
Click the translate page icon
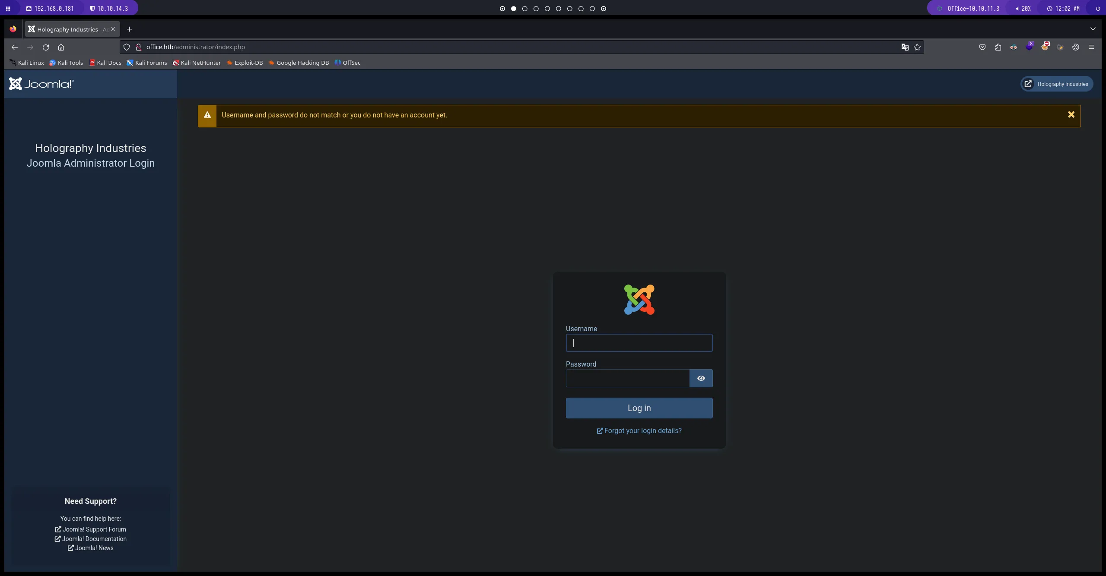click(905, 47)
